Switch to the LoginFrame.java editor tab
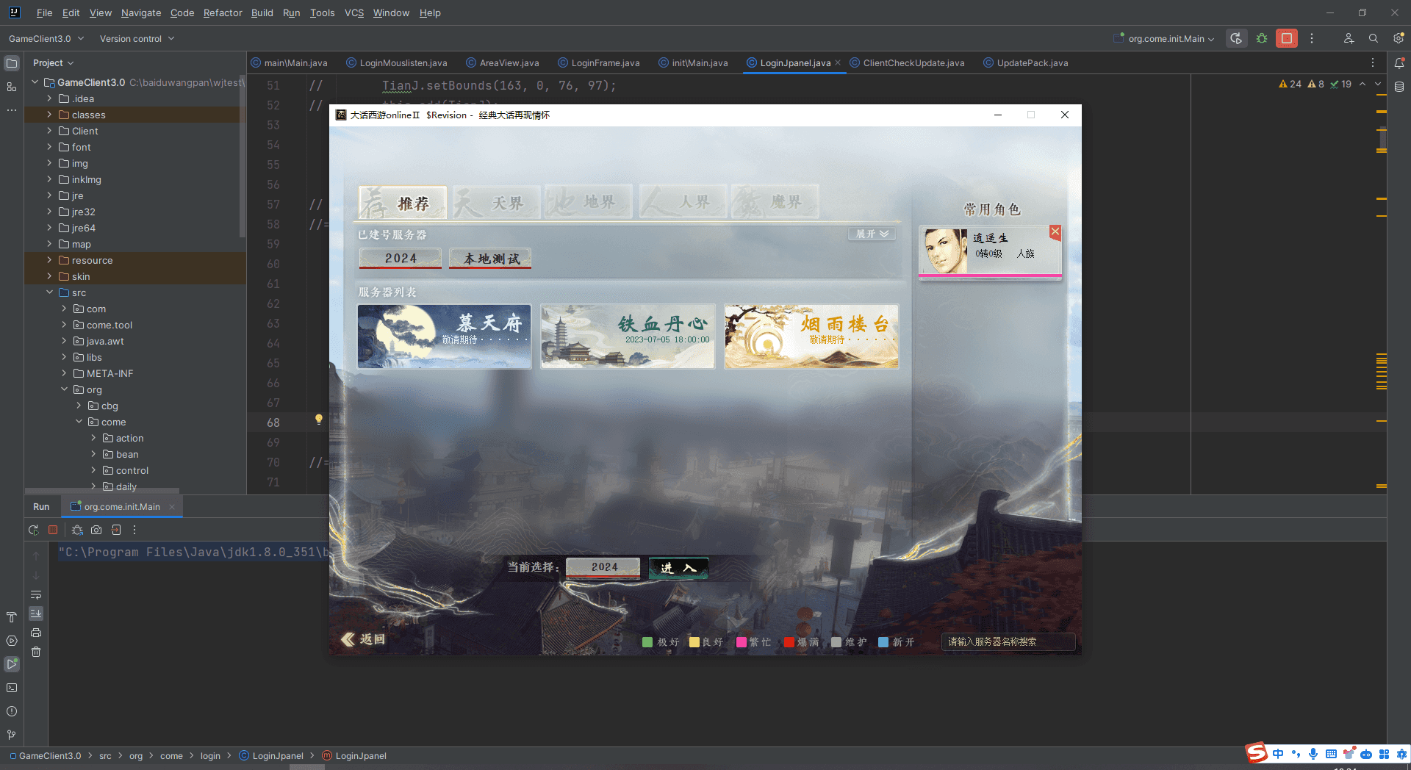Screen dimensions: 1411x770 [605, 63]
